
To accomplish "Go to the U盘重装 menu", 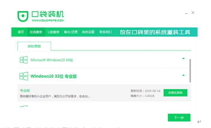I will [53, 32].
